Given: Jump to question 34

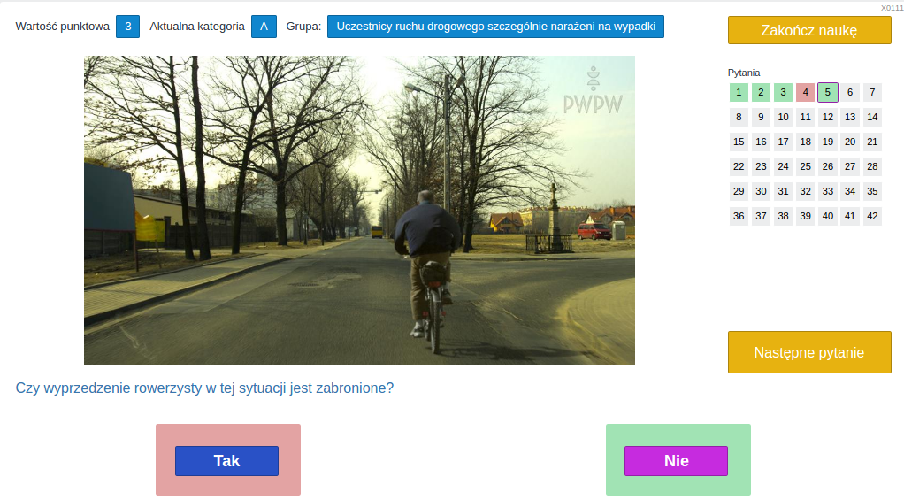Looking at the screenshot, I should tap(850, 191).
